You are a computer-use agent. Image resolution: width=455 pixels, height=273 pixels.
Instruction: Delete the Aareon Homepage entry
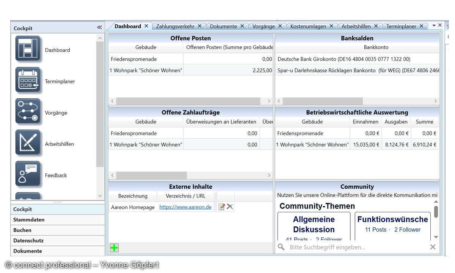230,207
